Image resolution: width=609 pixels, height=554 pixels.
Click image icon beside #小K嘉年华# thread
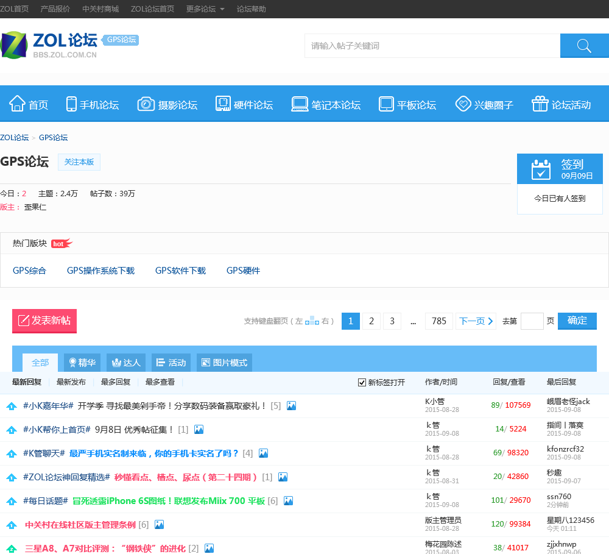click(x=291, y=406)
